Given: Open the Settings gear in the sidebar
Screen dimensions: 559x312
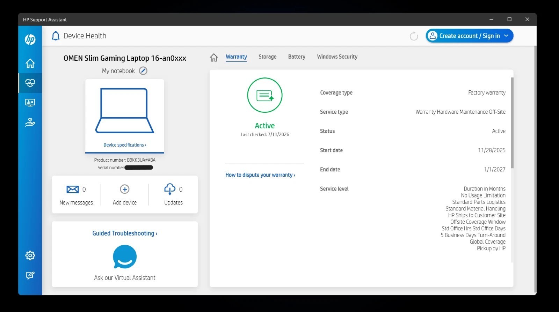Looking at the screenshot, I should coord(30,255).
